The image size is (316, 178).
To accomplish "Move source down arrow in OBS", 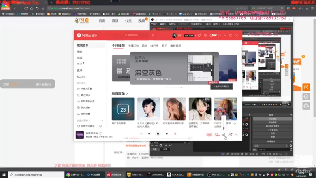I will [171, 145].
